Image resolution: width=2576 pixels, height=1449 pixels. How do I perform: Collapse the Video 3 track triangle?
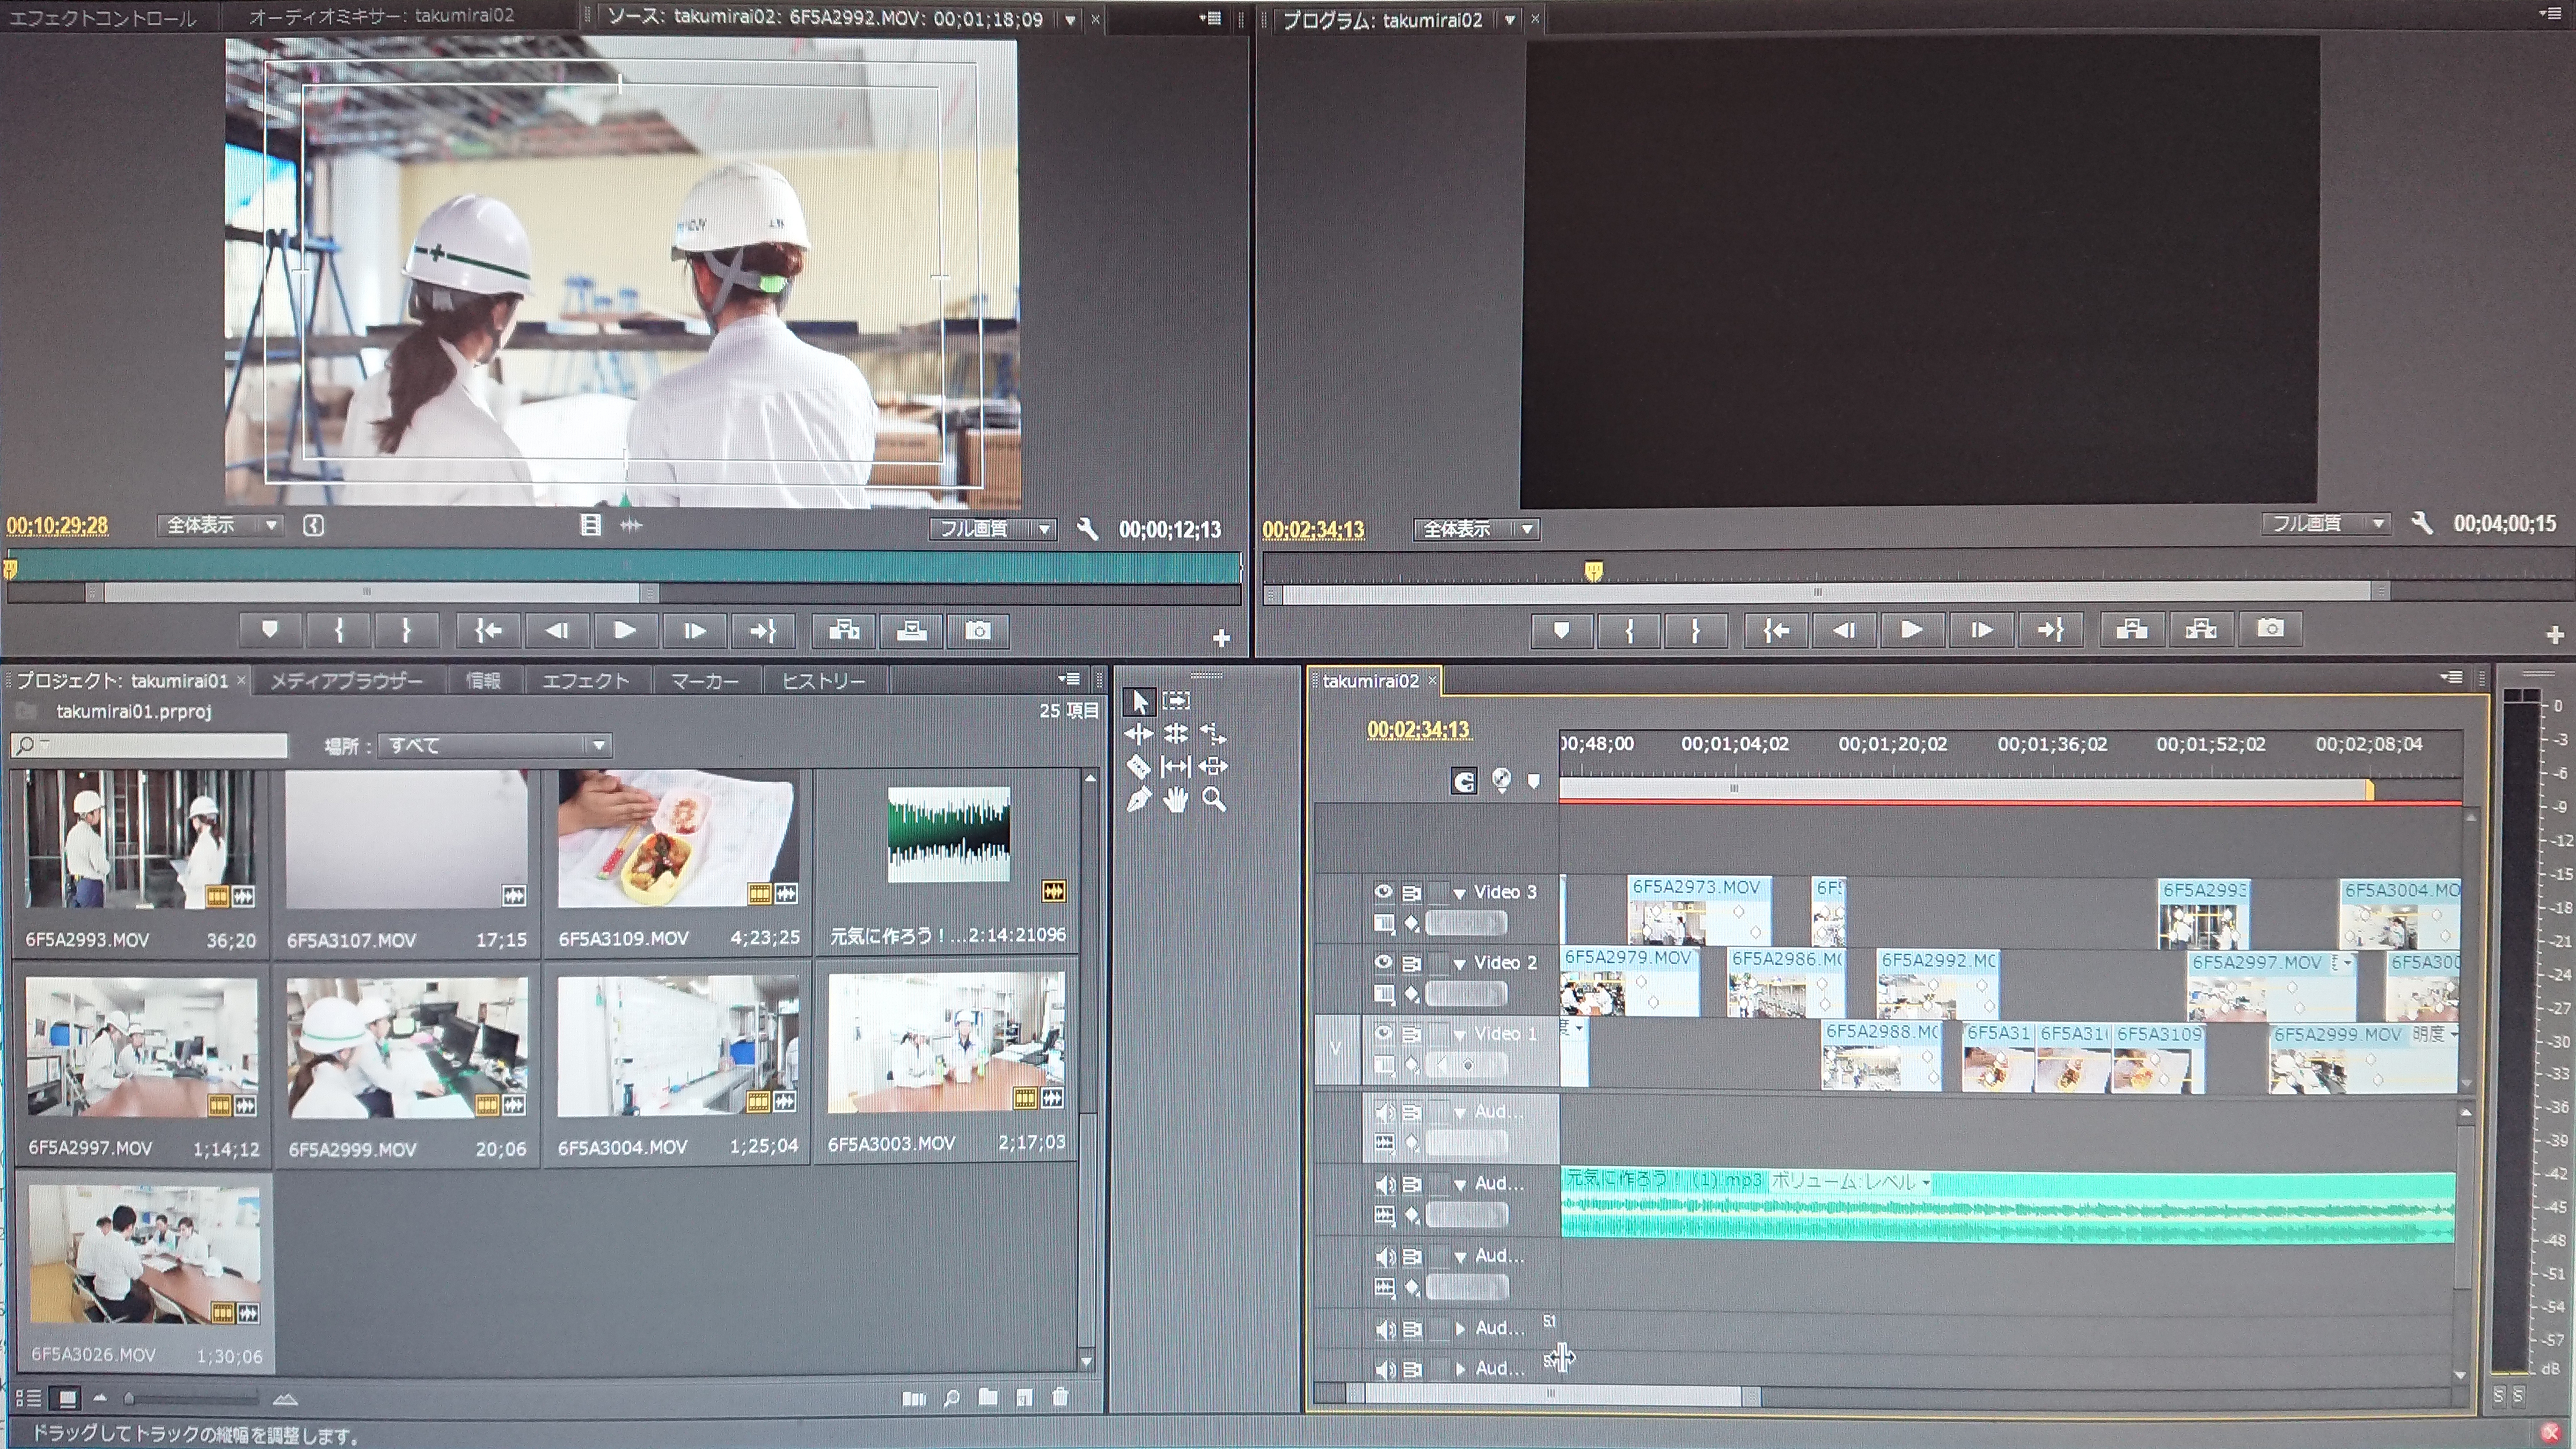click(1459, 893)
